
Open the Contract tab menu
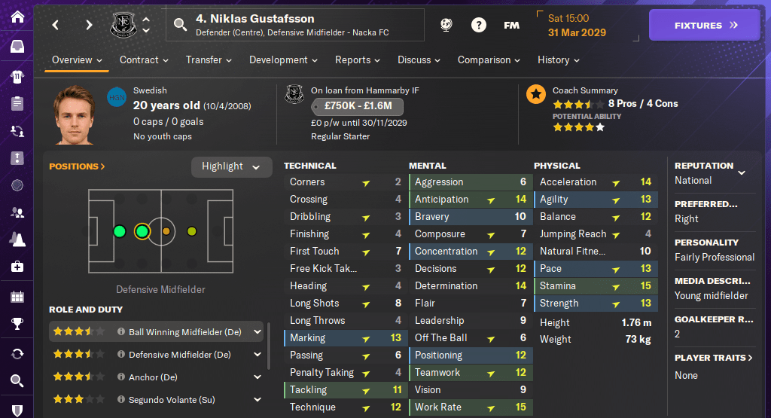144,60
